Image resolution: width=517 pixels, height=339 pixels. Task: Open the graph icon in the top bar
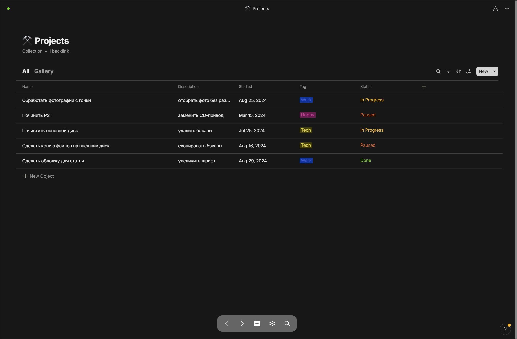point(496,9)
